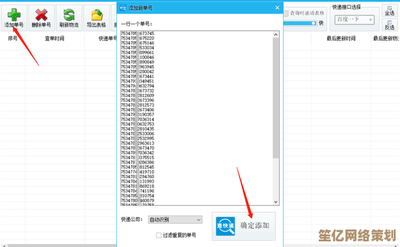Tick the 过滤重复的单号 checkbox
The width and height of the screenshot is (400, 247).
[x=159, y=235]
